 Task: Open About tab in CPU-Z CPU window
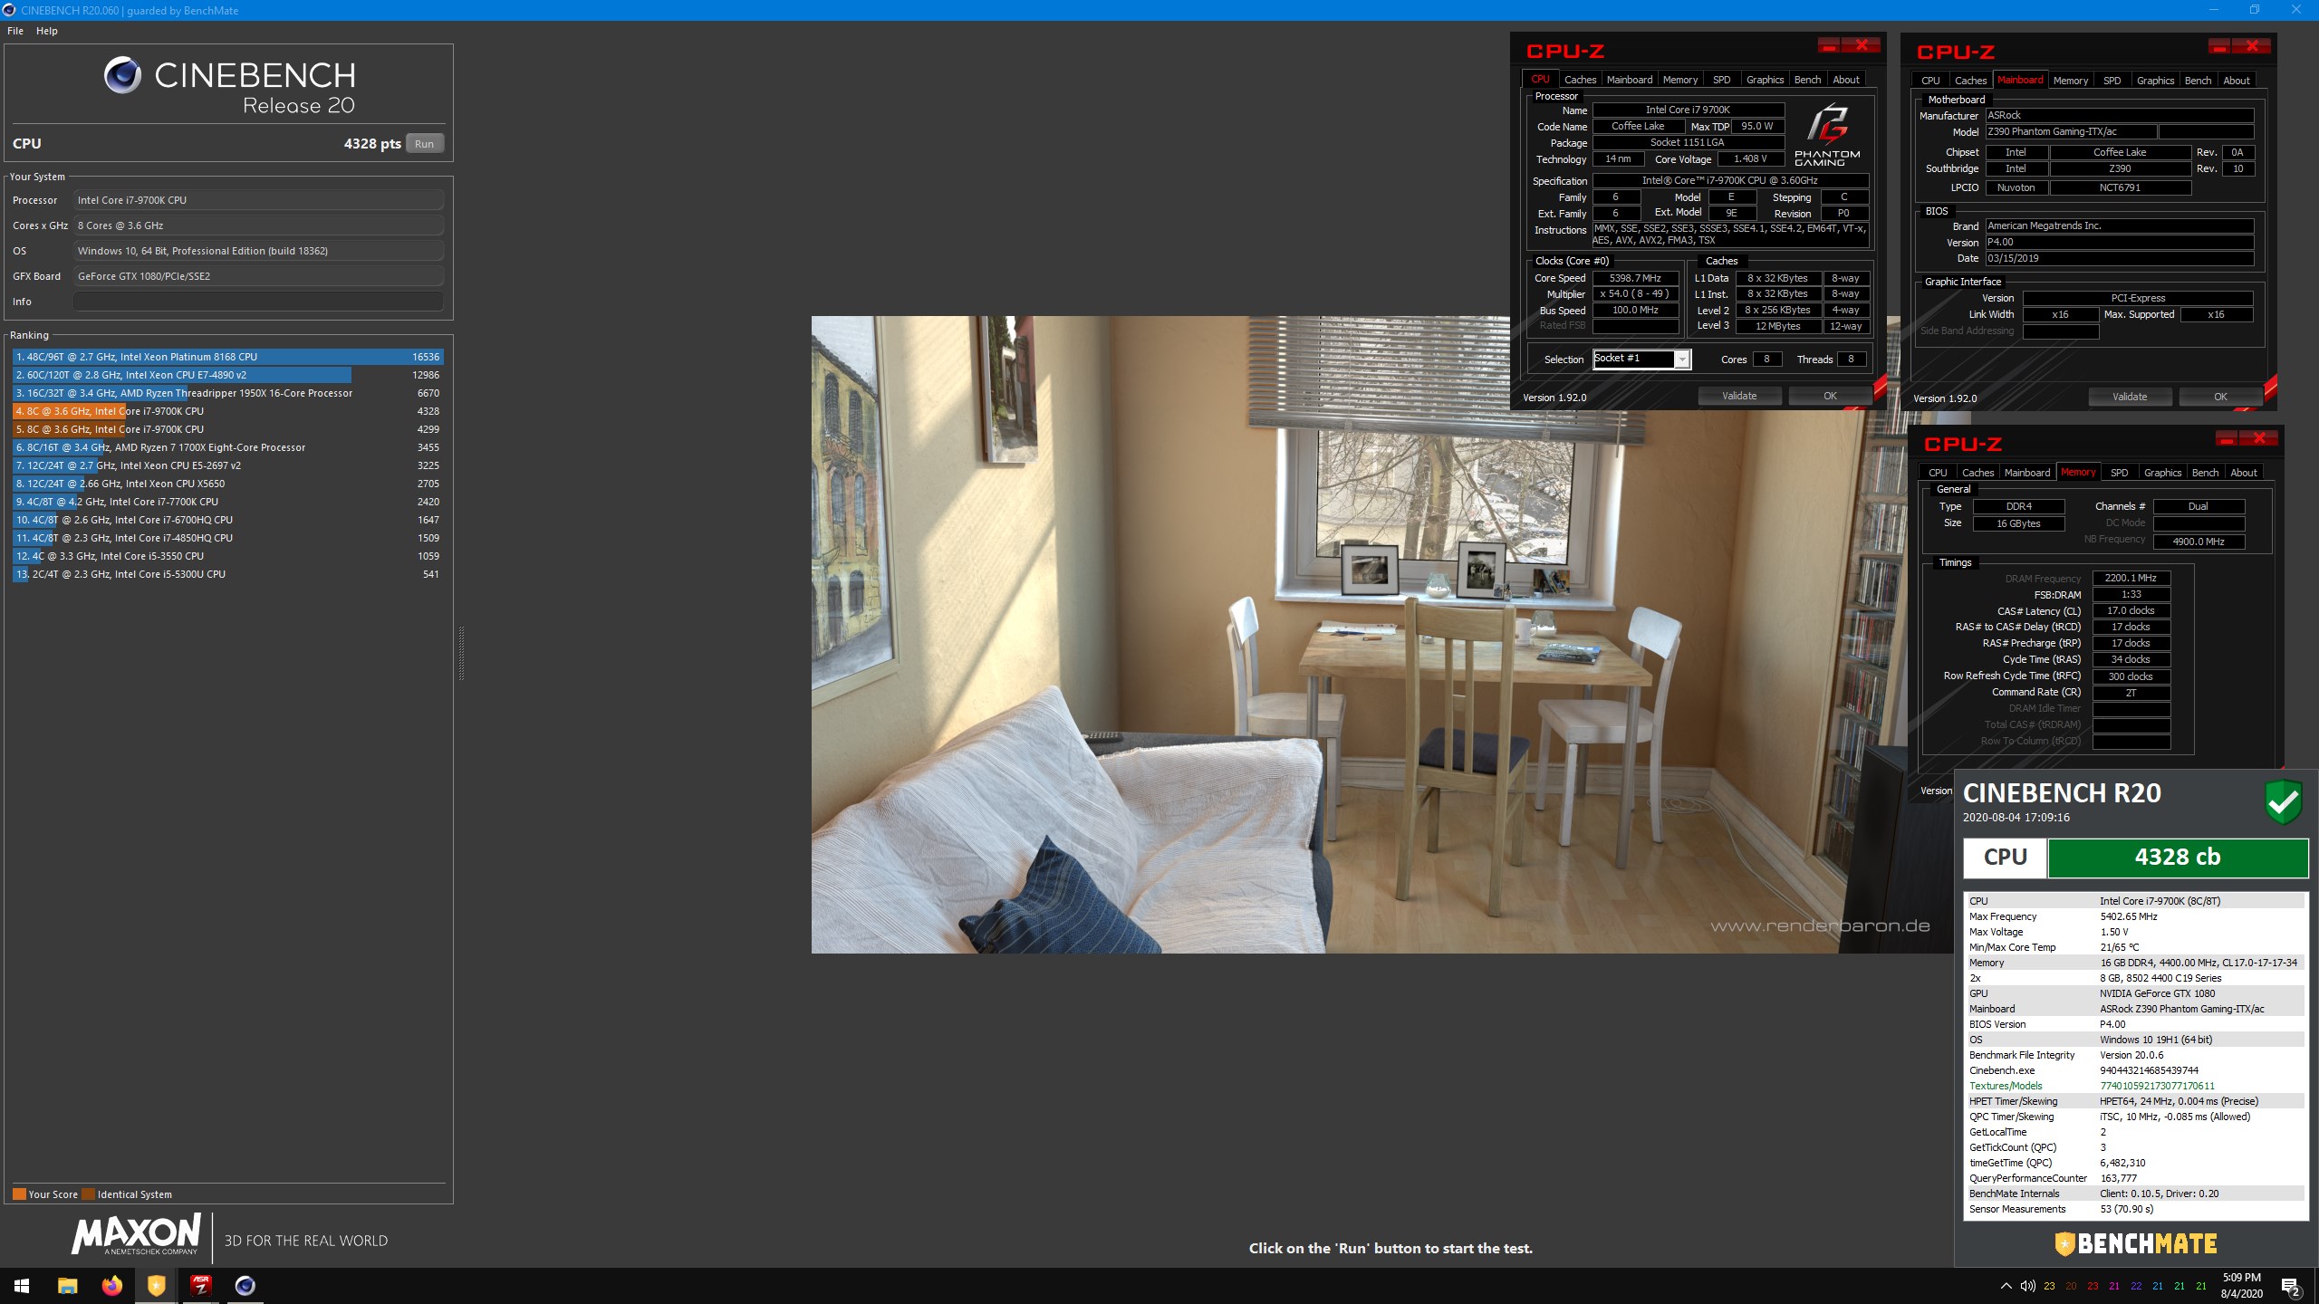(x=1846, y=80)
